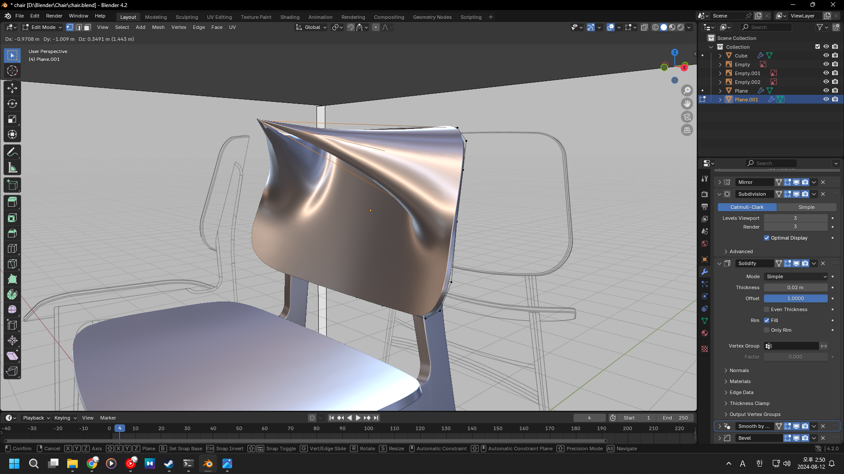Click the Solidify Offset slider
844x474 pixels.
[795, 298]
